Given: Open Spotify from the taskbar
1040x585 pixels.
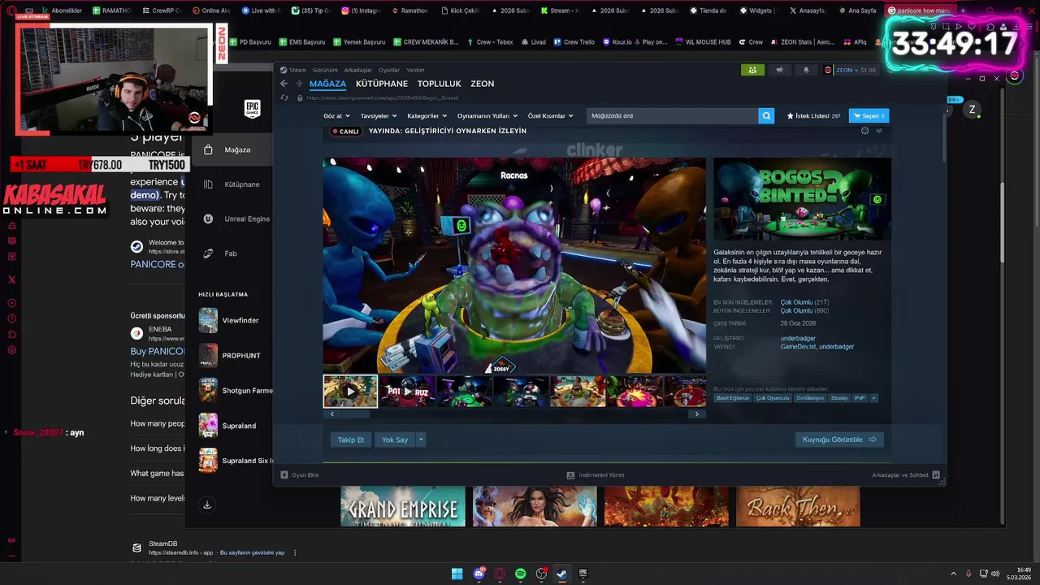Looking at the screenshot, I should [x=520, y=574].
